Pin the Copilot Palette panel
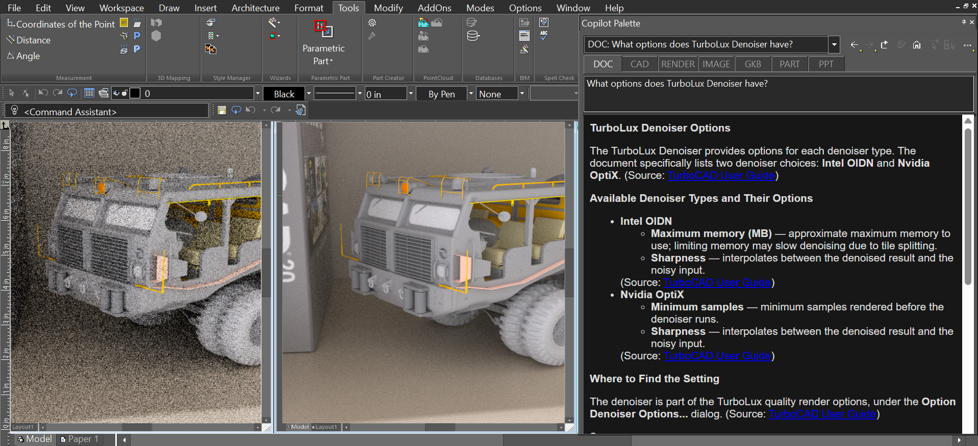The height and width of the screenshot is (446, 978). tap(964, 22)
